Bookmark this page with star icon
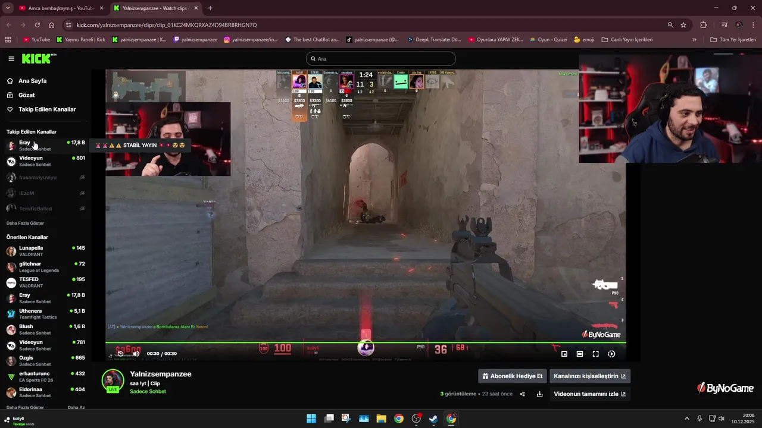 [x=683, y=25]
